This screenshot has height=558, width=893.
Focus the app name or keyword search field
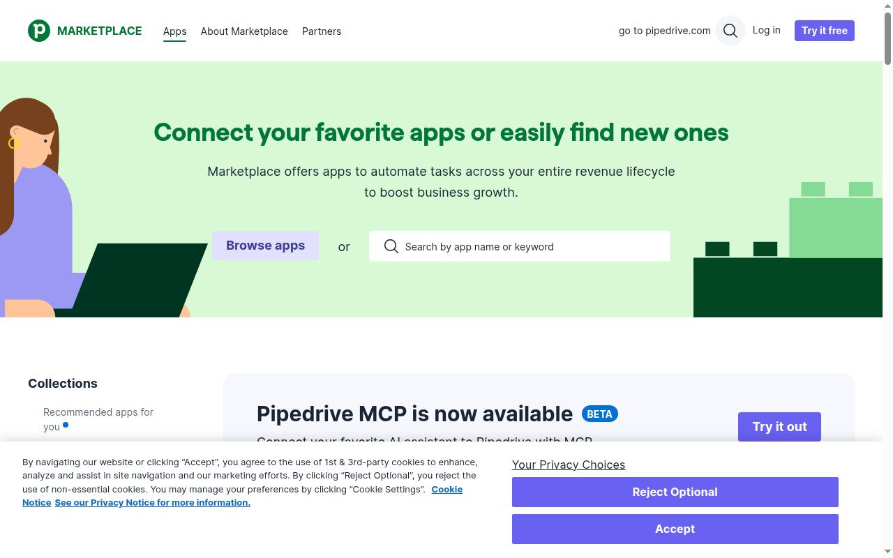coord(520,246)
